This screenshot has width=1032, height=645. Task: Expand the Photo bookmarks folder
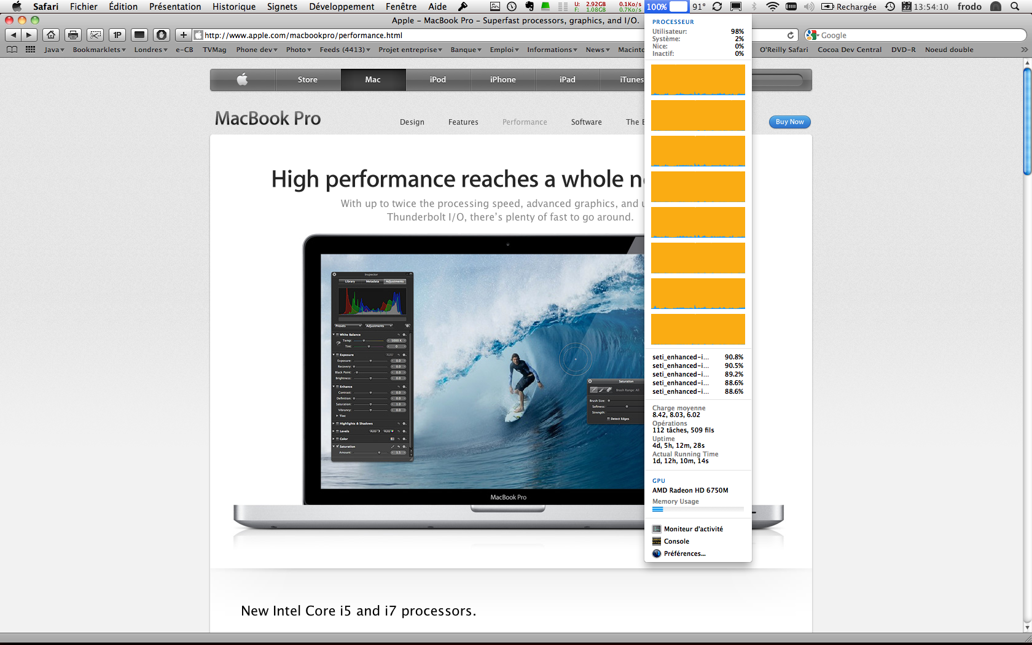point(299,50)
